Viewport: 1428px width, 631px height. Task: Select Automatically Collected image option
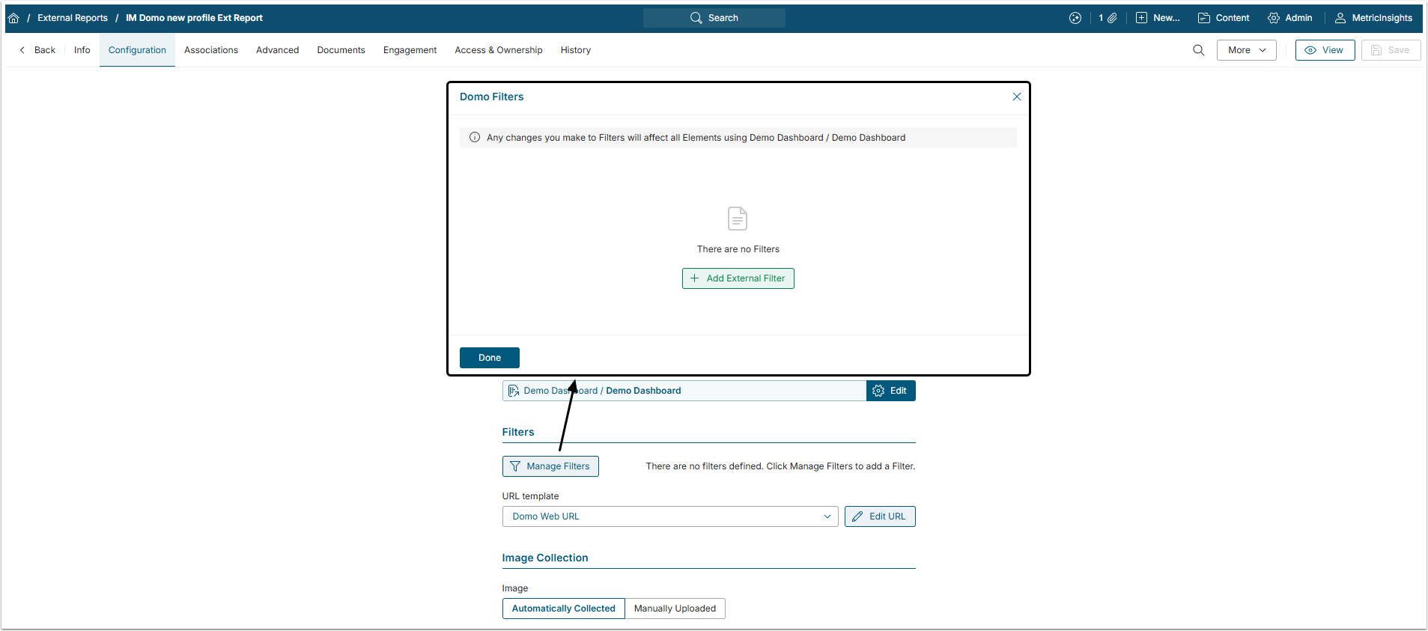click(x=564, y=609)
